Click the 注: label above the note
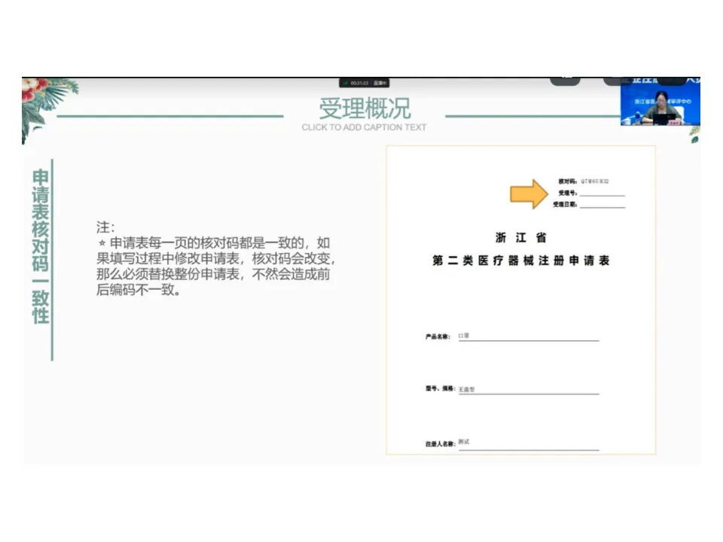 [x=105, y=227]
